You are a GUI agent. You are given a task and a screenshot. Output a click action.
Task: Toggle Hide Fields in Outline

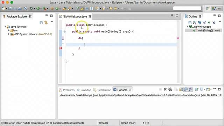[199, 22]
